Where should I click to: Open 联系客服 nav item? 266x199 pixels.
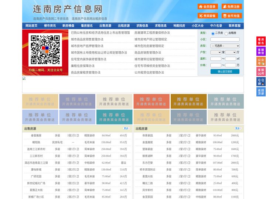tap(235, 26)
